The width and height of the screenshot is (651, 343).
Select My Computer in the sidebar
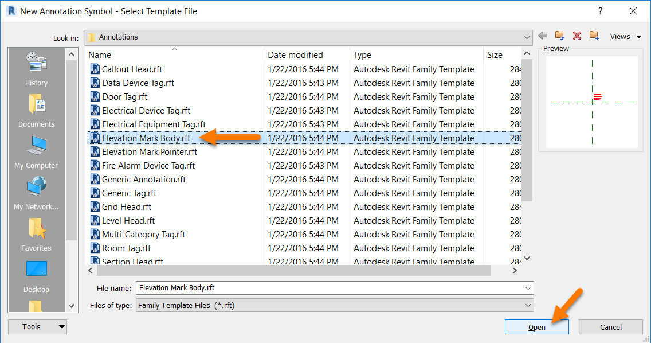pos(37,151)
